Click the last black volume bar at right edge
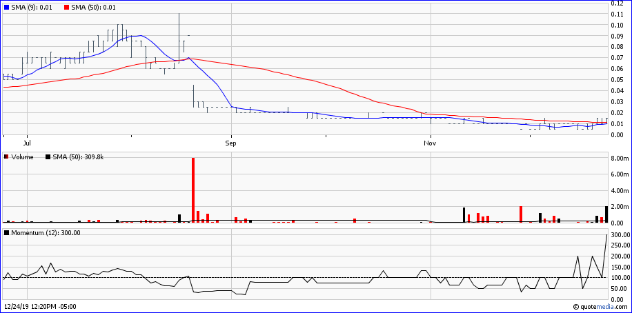This screenshot has height=313, width=632. (606, 214)
